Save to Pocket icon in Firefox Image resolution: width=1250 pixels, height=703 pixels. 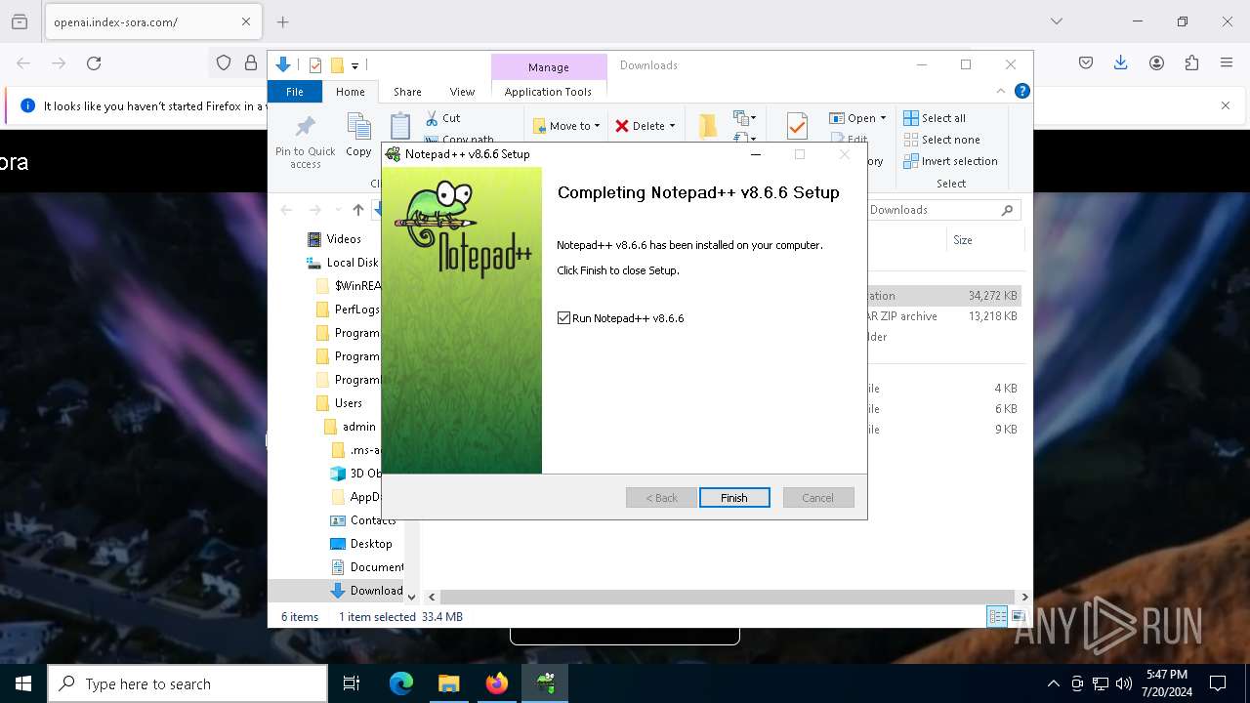coord(1086,63)
